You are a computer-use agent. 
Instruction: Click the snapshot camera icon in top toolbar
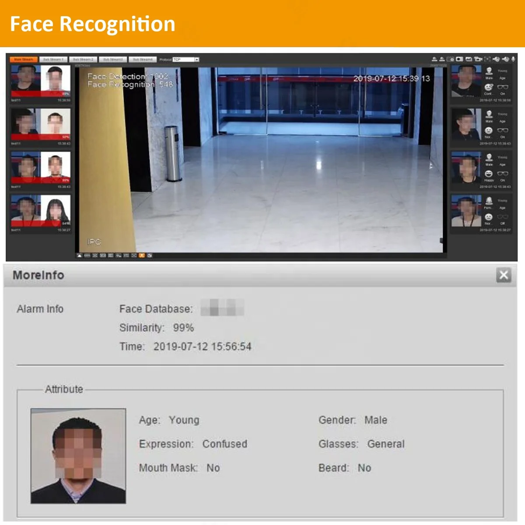click(459, 59)
